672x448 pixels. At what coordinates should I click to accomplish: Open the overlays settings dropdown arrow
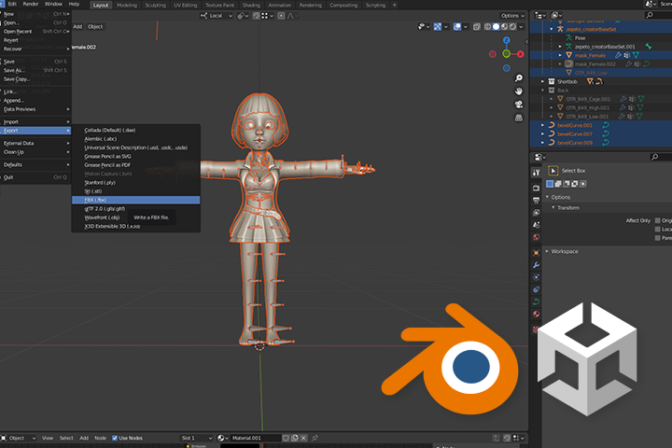[466, 26]
